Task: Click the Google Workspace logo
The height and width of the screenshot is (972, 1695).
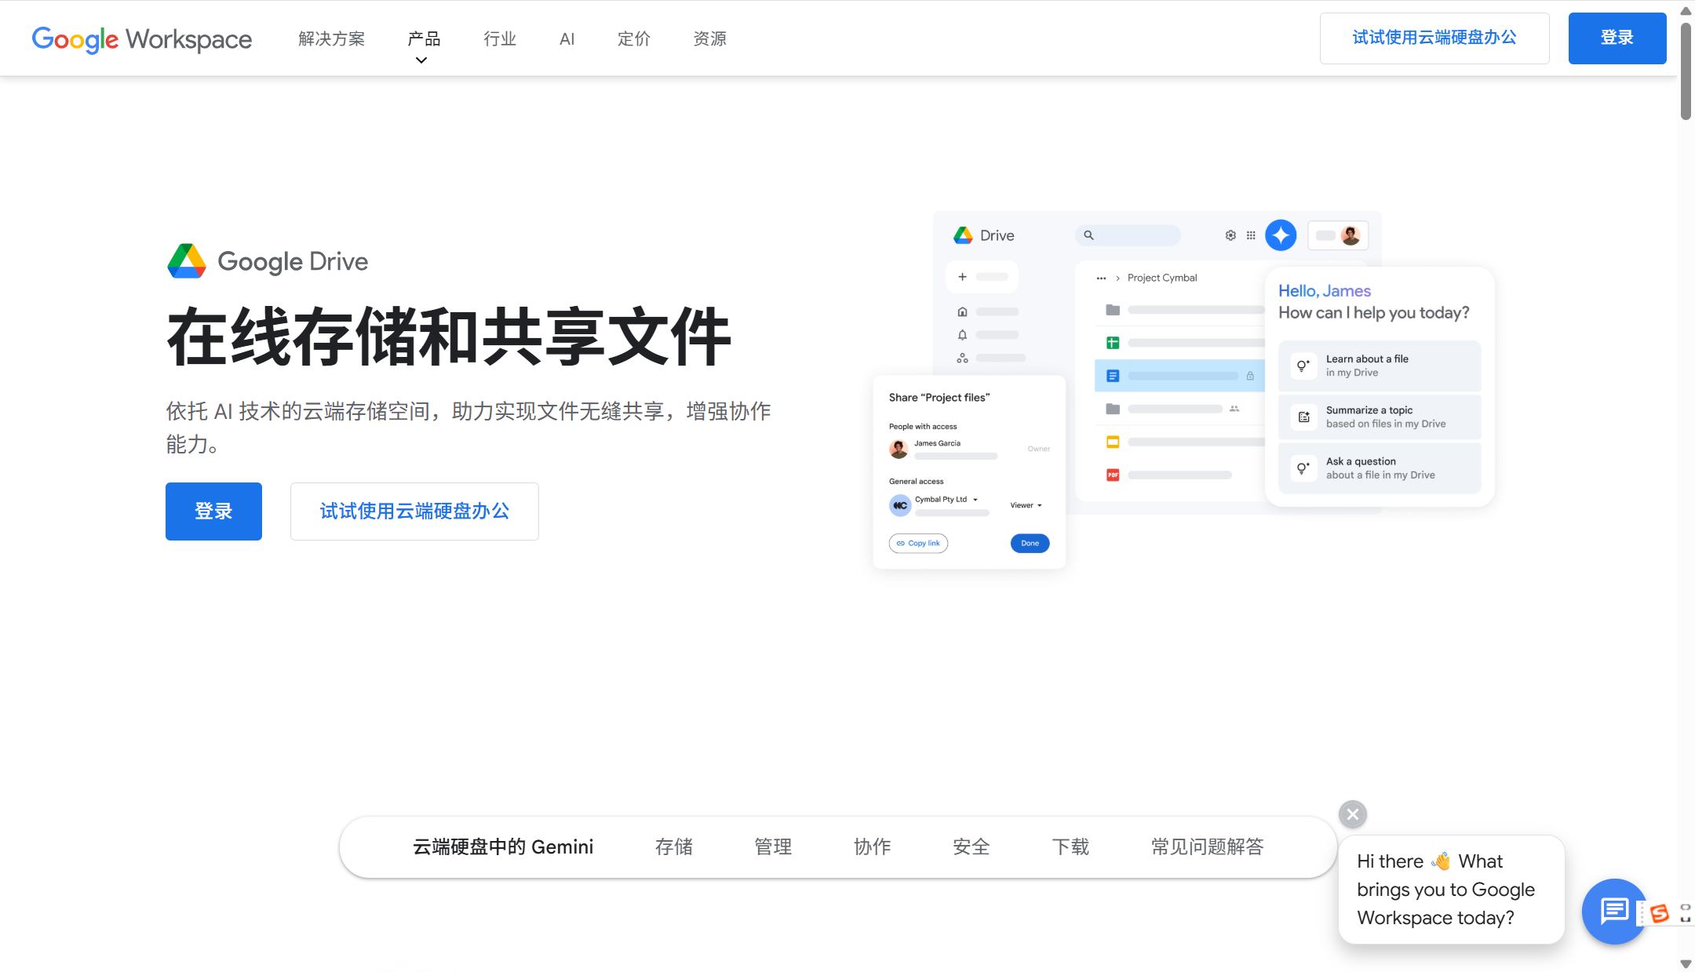Action: [x=141, y=39]
